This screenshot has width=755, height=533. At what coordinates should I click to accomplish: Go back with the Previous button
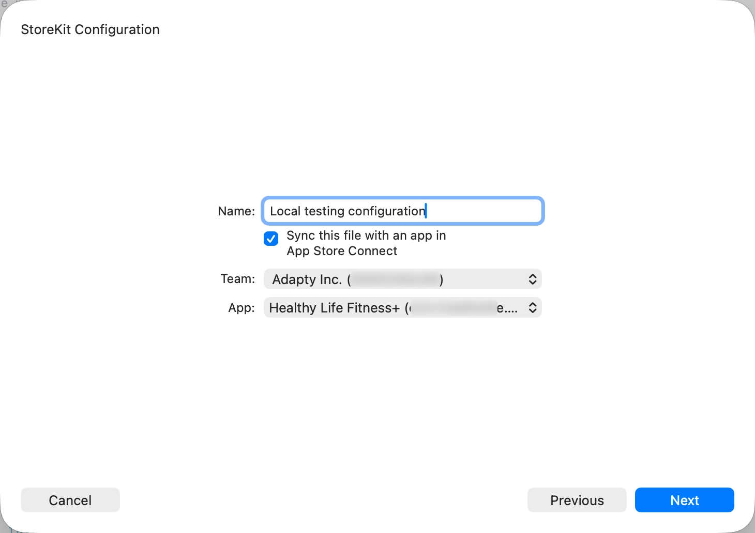click(x=577, y=500)
